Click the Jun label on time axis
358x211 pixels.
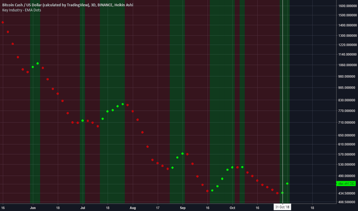coord(33,208)
